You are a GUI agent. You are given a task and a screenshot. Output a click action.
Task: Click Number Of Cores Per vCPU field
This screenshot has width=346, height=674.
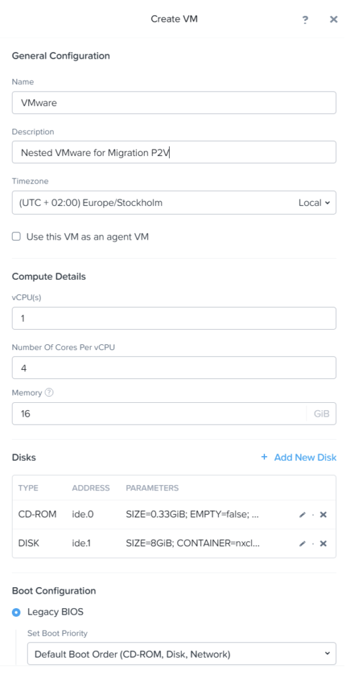(x=174, y=368)
